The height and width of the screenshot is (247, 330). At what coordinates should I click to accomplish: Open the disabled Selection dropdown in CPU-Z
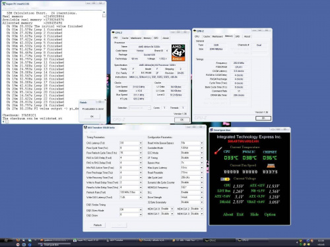pos(140,108)
